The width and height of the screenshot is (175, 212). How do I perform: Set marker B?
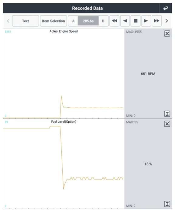pos(103,21)
